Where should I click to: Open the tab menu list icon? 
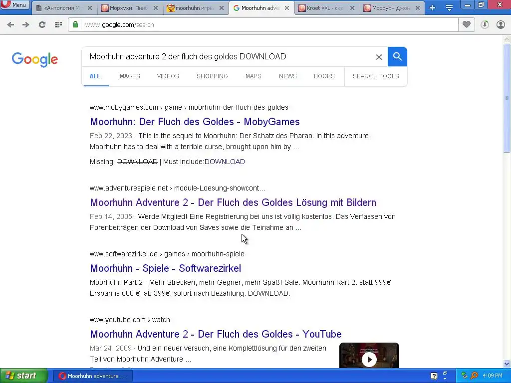pos(449,8)
